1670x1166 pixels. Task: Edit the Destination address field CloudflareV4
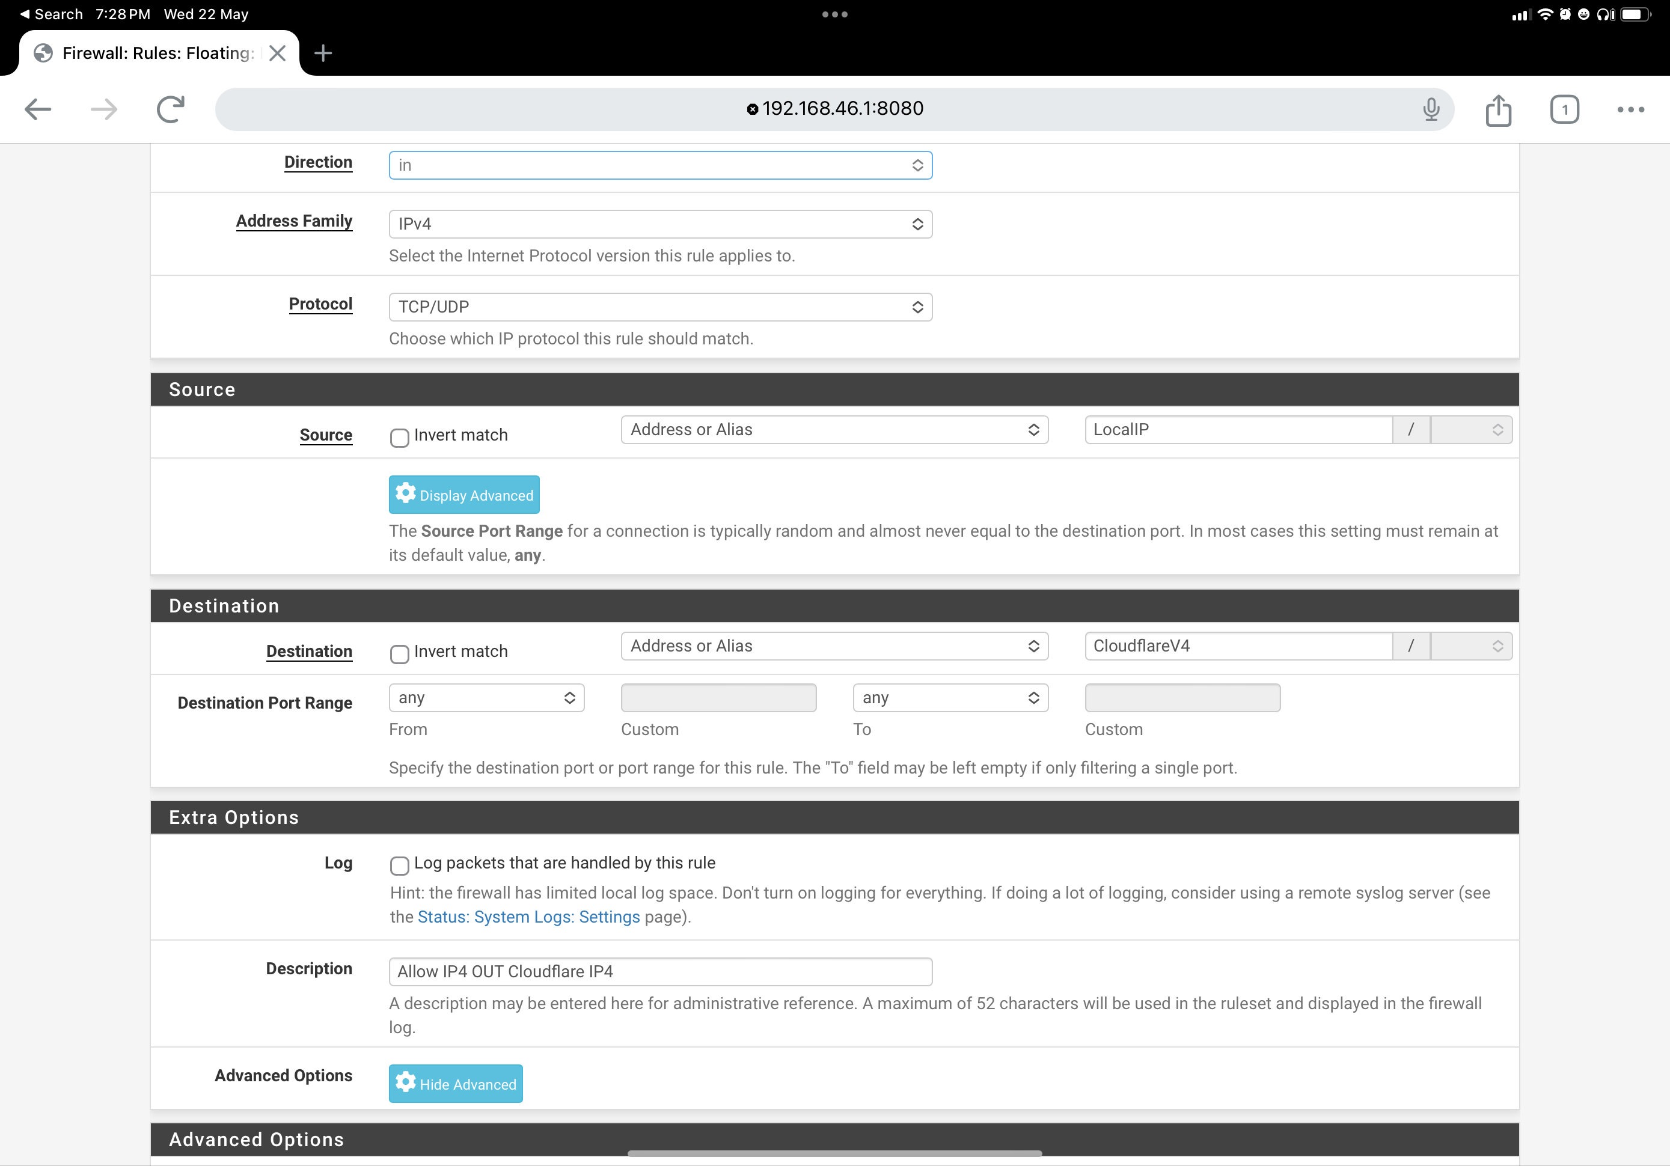point(1239,646)
